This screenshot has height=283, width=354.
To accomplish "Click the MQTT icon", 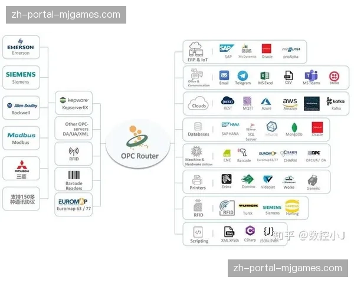I will tap(247, 101).
